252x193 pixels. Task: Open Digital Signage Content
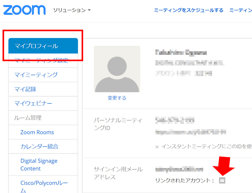click(x=39, y=165)
